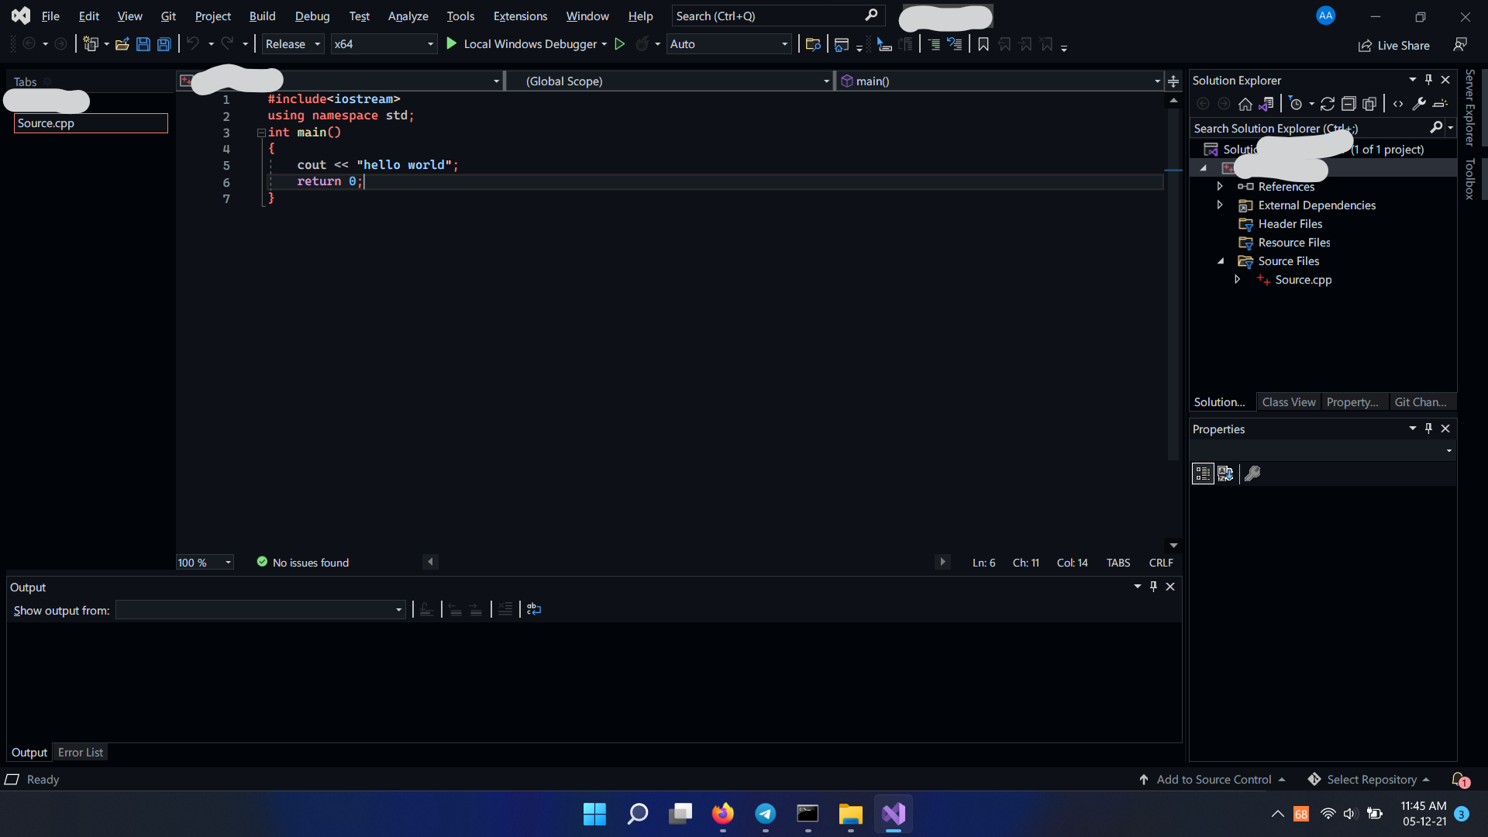The height and width of the screenshot is (837, 1488).
Task: Switch to the Error List tab
Action: point(81,753)
